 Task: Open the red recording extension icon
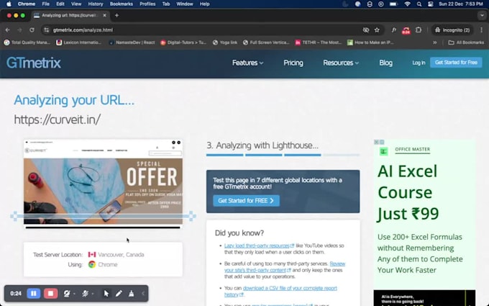(x=406, y=30)
